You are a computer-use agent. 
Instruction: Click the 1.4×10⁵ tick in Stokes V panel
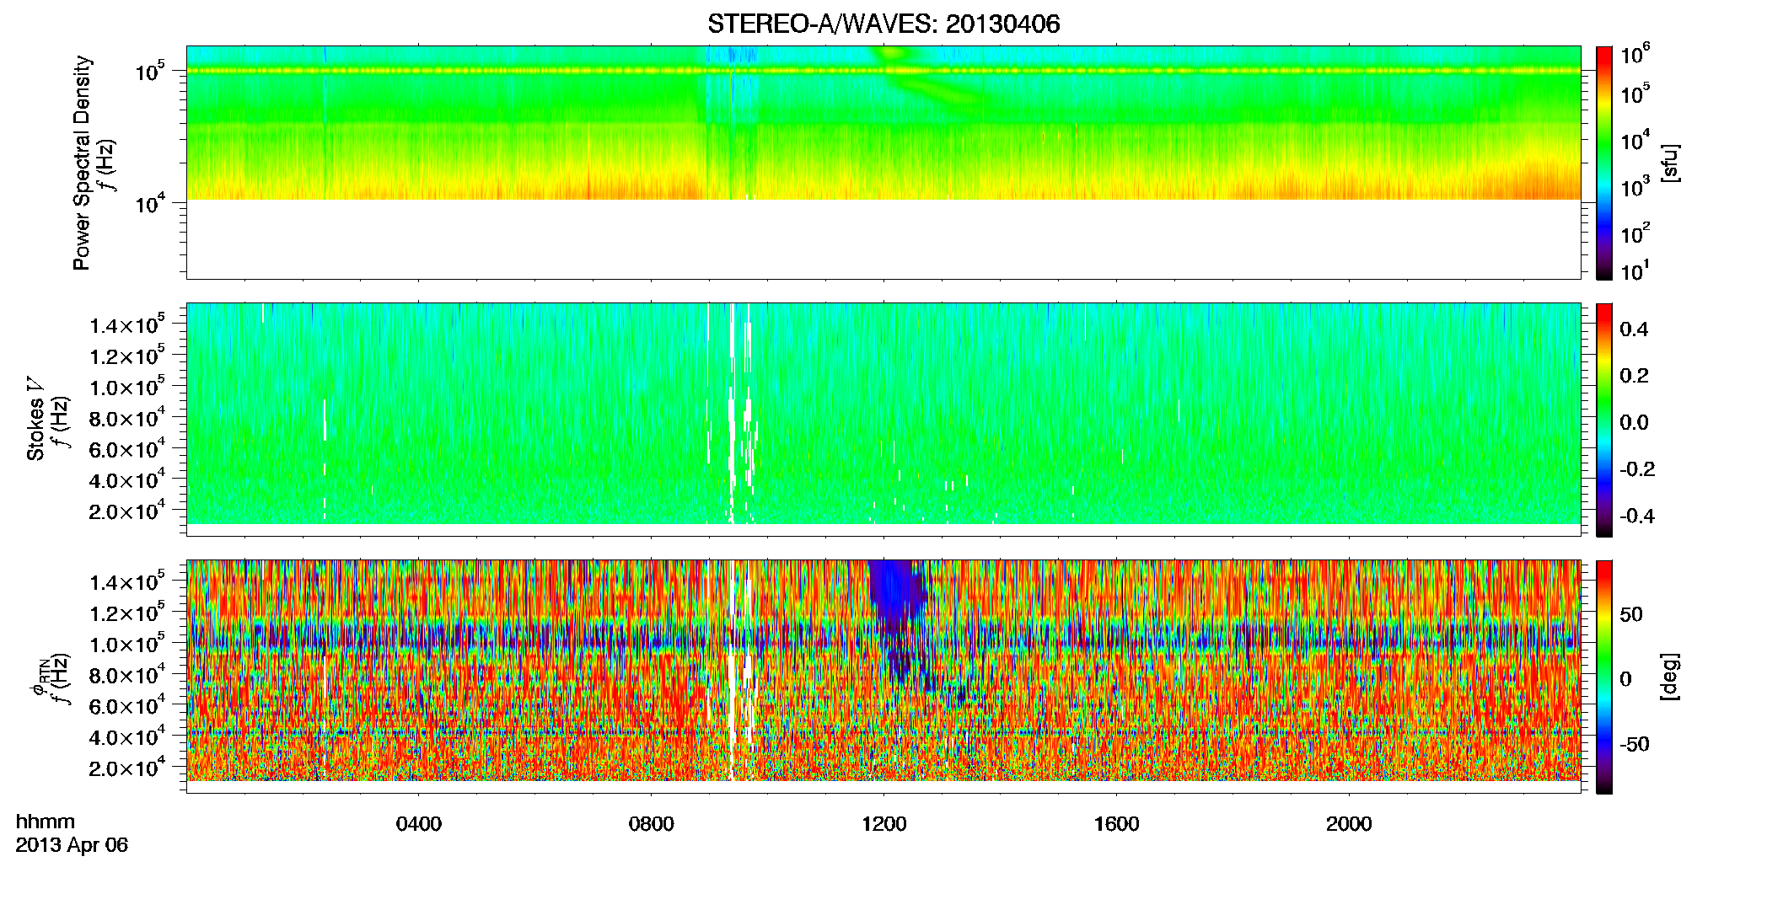[x=127, y=325]
